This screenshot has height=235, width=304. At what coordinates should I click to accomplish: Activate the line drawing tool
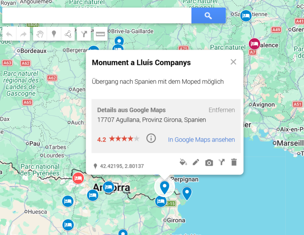(x=67, y=34)
